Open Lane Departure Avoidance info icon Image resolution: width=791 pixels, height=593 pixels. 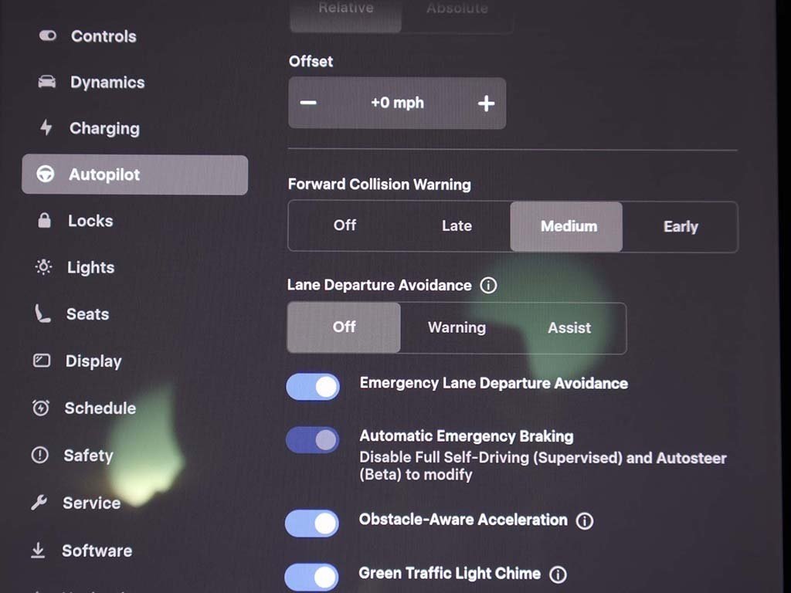pos(488,286)
